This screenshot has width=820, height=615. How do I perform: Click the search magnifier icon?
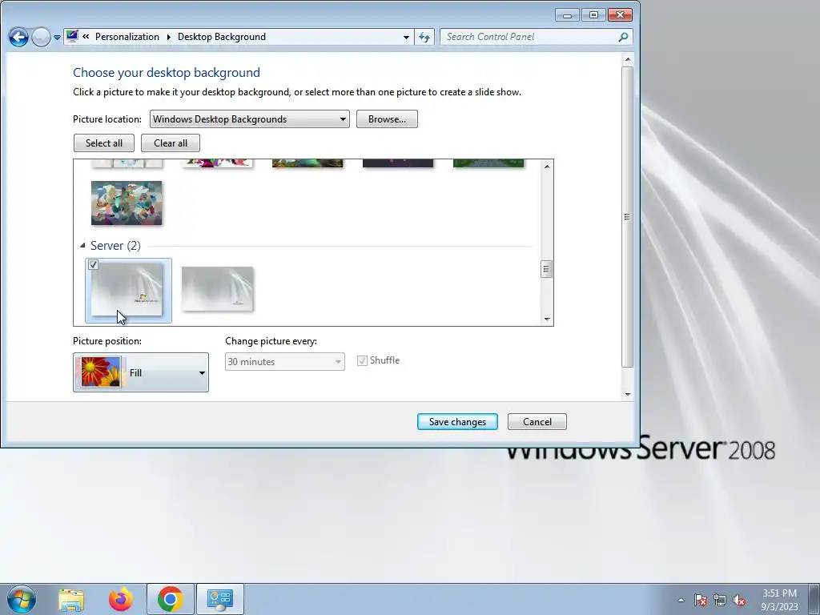tap(623, 37)
